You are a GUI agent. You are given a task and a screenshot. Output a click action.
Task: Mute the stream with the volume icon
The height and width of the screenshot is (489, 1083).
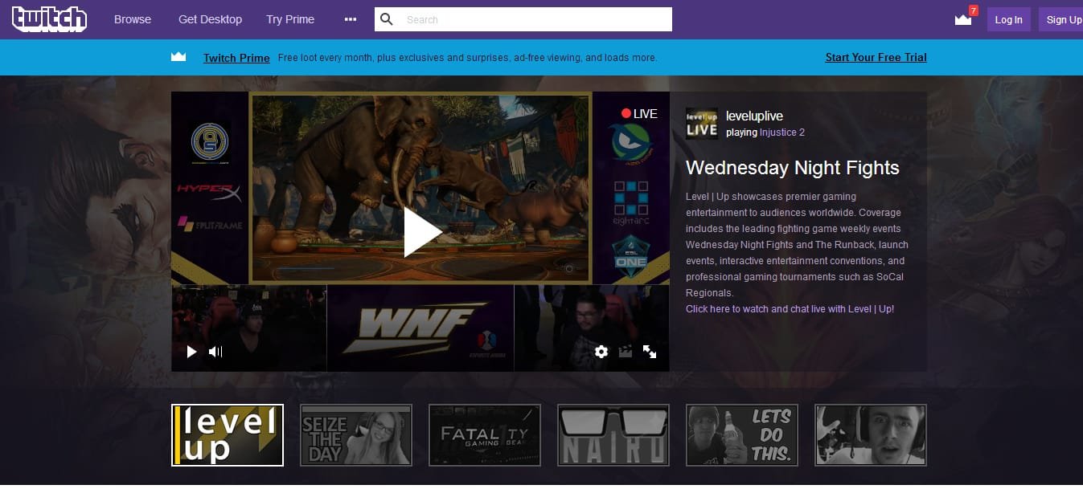pos(215,351)
